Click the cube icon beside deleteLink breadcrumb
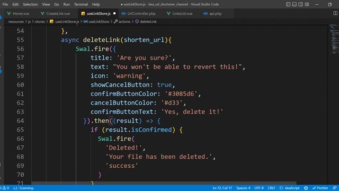The height and width of the screenshot is (191, 339). tap(137, 21)
